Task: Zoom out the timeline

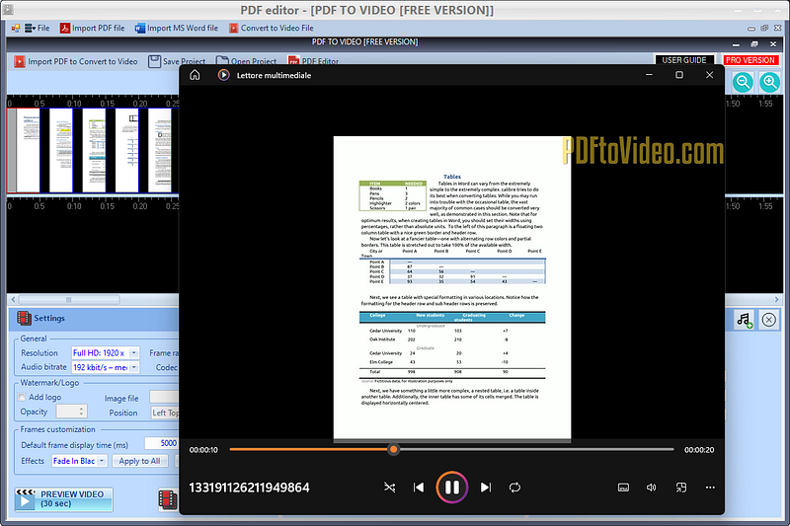Action: (743, 82)
